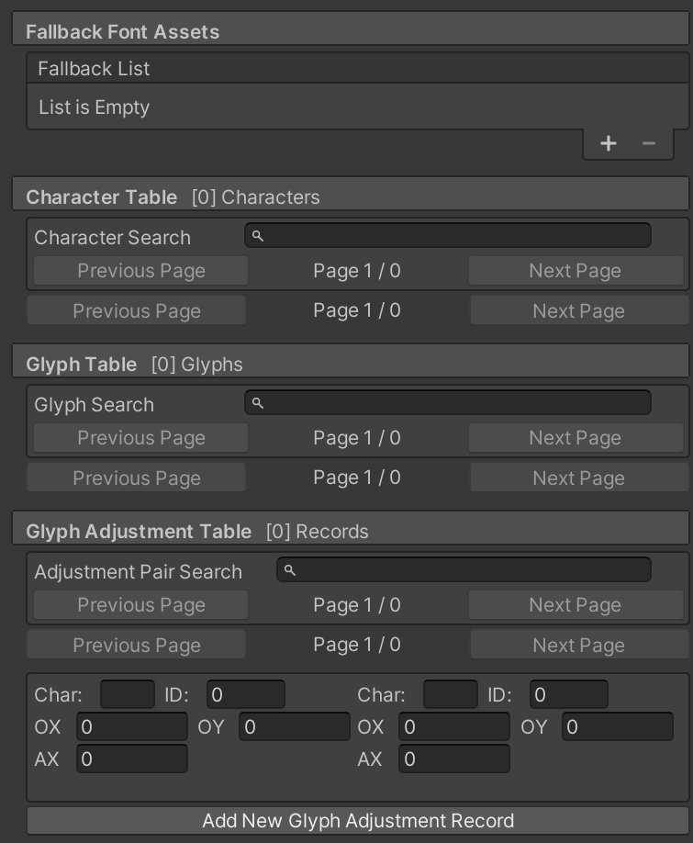Click the second AX value field
Viewport: 693px width, 843px height.
pyautogui.click(x=454, y=759)
